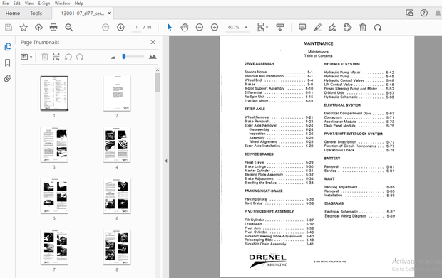Select page 4 thumbnail

tap(117, 144)
